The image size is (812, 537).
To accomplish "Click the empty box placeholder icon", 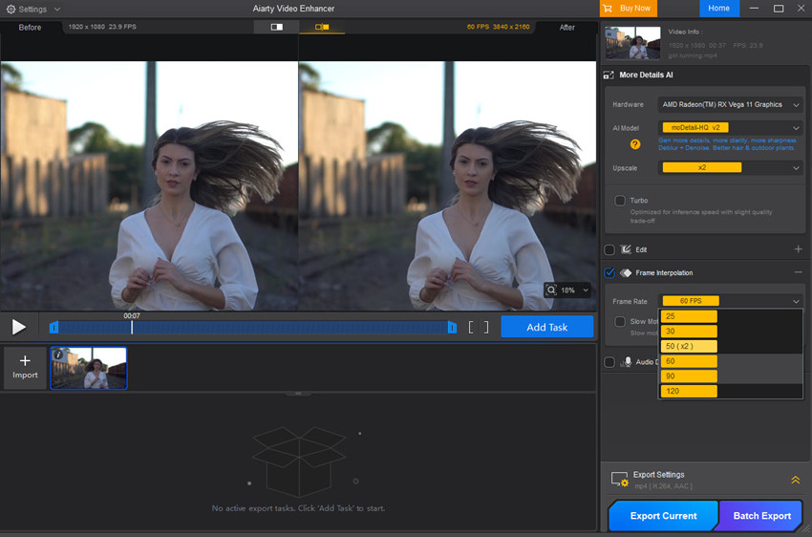I will 299,462.
